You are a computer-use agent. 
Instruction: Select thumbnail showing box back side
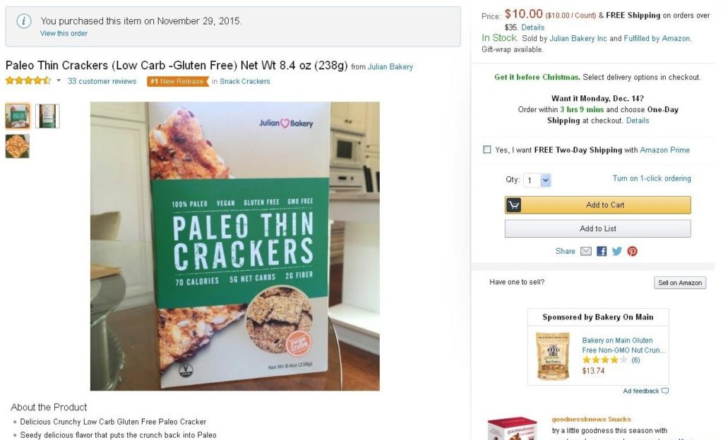pyautogui.click(x=47, y=116)
